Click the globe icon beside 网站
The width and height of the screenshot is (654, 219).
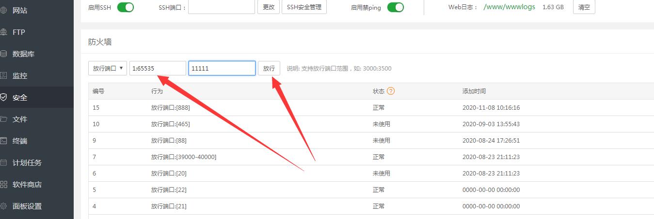point(3,10)
